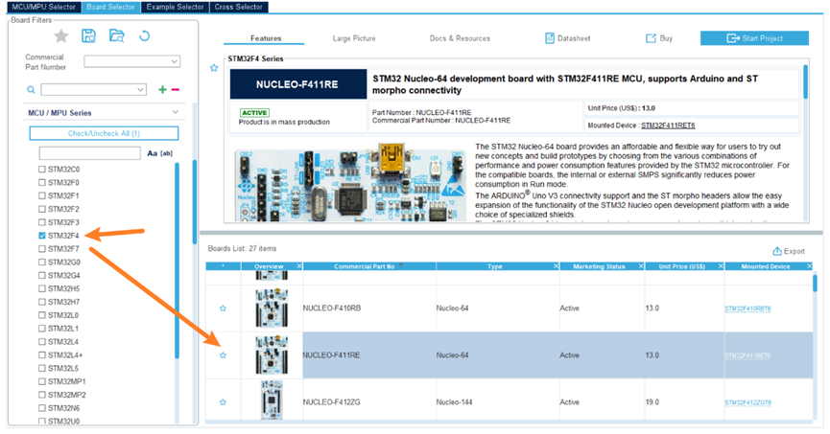Open the Docs & Resources tab

(x=460, y=38)
